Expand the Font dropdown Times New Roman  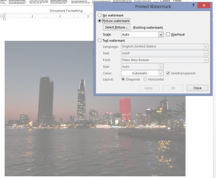[206, 60]
